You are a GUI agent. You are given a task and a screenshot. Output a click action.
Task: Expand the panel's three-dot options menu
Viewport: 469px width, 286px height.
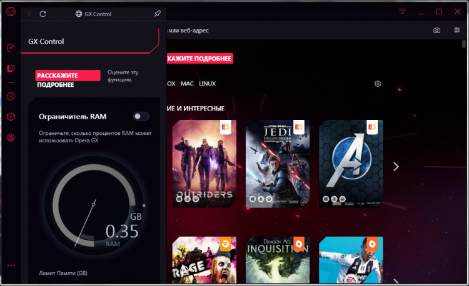coord(29,13)
